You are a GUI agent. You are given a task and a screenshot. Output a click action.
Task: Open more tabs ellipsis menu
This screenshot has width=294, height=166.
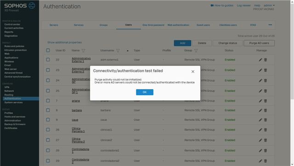(270, 25)
